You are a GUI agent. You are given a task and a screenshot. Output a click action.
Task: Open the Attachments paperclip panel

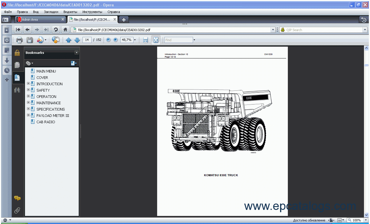click(x=17, y=210)
